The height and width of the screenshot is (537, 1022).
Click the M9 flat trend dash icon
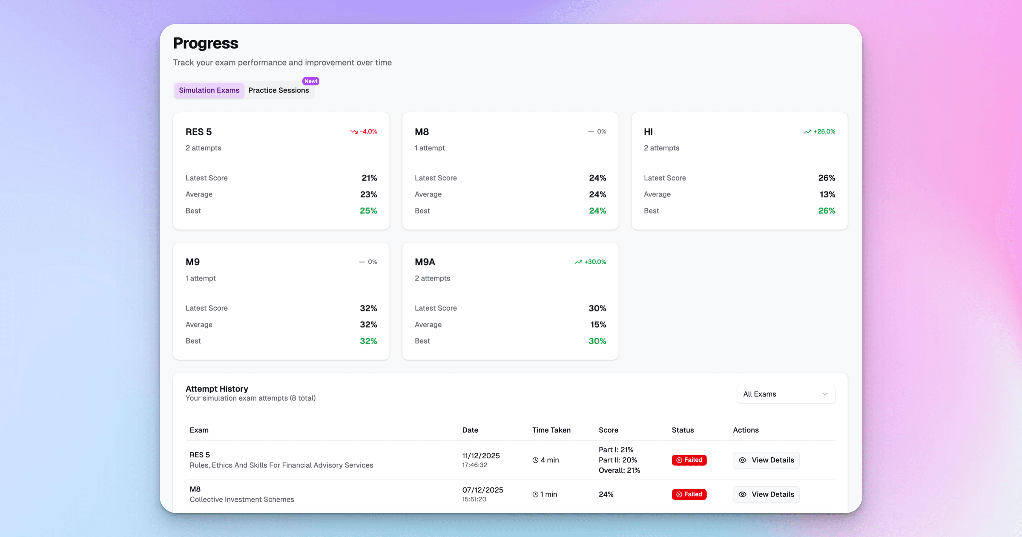(x=362, y=262)
